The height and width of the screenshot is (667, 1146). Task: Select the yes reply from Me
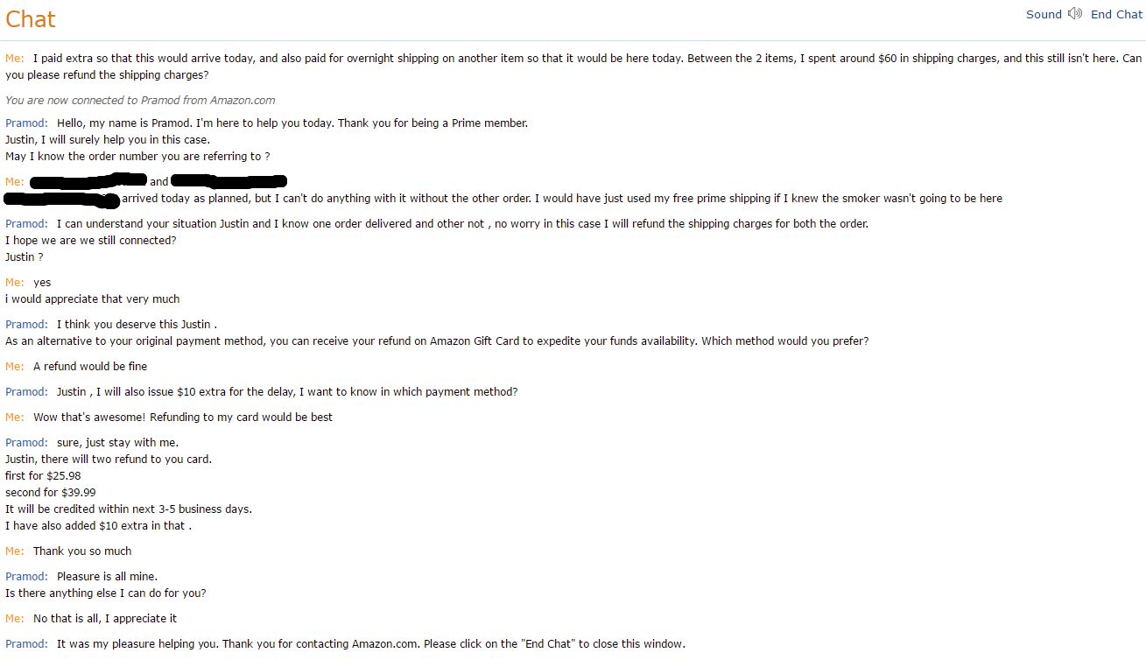(40, 282)
